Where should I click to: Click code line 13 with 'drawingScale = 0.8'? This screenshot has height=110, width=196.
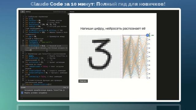pyautogui.click(x=46, y=48)
